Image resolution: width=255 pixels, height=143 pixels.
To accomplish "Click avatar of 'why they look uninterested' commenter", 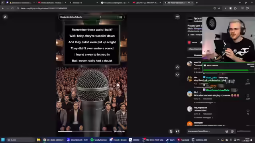I will coord(190,79).
